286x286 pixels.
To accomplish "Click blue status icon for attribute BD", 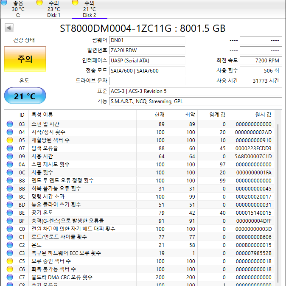I will 10,205.
